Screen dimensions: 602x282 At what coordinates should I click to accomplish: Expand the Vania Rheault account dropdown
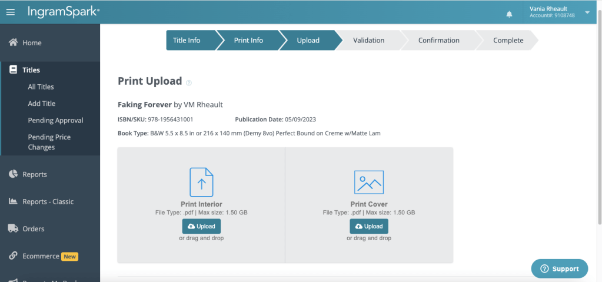[587, 13]
